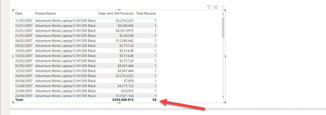Sort by the ProductName column header

46,13
